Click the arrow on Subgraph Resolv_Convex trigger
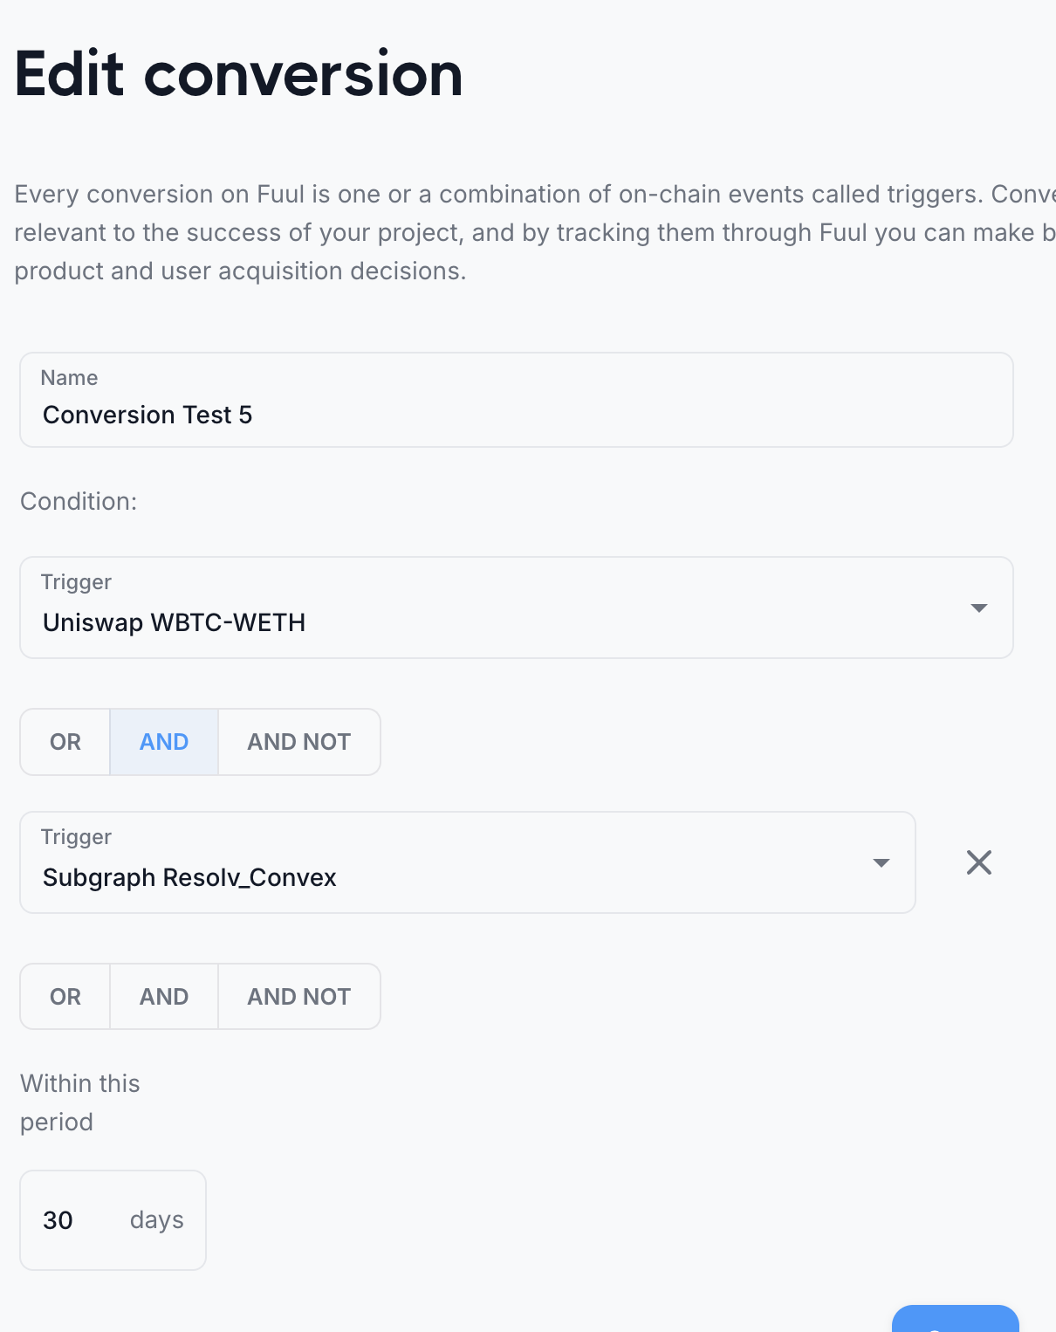The width and height of the screenshot is (1056, 1332). pyautogui.click(x=881, y=862)
